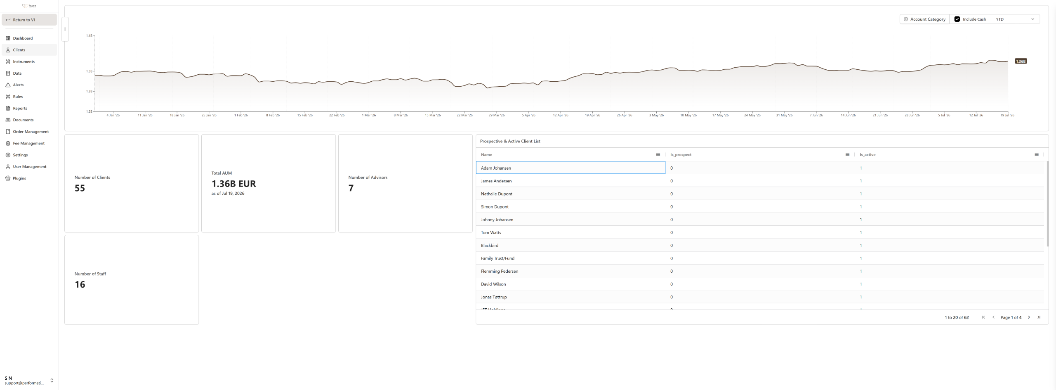Open Dashboard menu item
Screen dimensions: 1056x390
29,38
